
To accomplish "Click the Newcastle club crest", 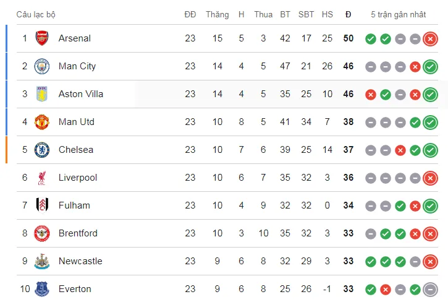I will pyautogui.click(x=41, y=261).
